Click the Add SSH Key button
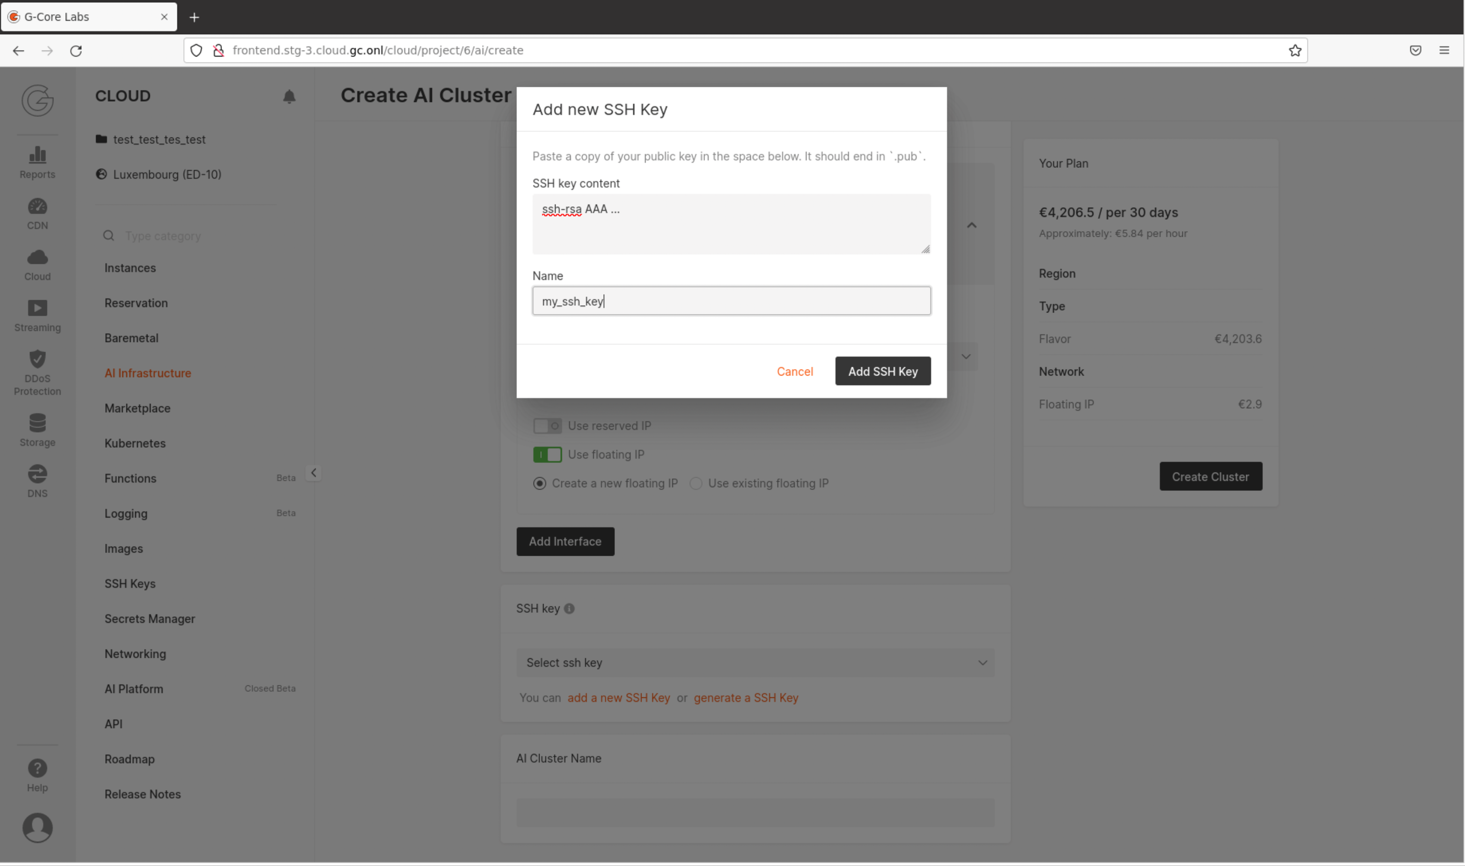Screen dimensions: 1465x866 [882, 371]
